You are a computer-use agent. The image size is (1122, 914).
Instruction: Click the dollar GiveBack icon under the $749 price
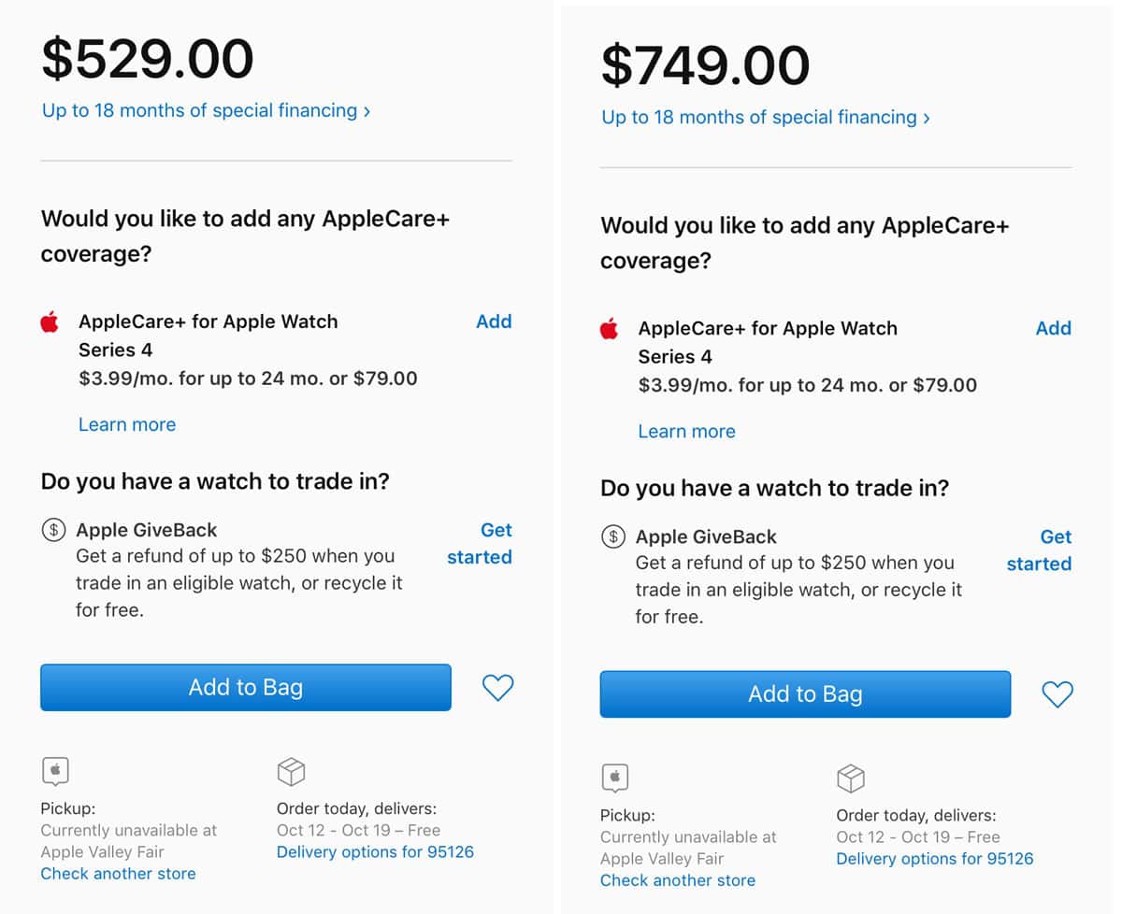coord(613,536)
